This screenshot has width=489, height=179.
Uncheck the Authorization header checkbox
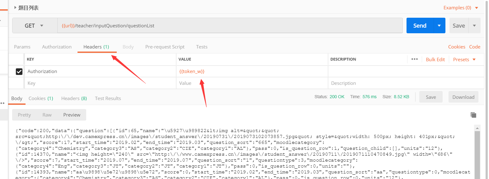(19, 71)
